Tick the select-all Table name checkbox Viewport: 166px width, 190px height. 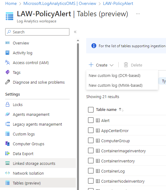click(91, 109)
